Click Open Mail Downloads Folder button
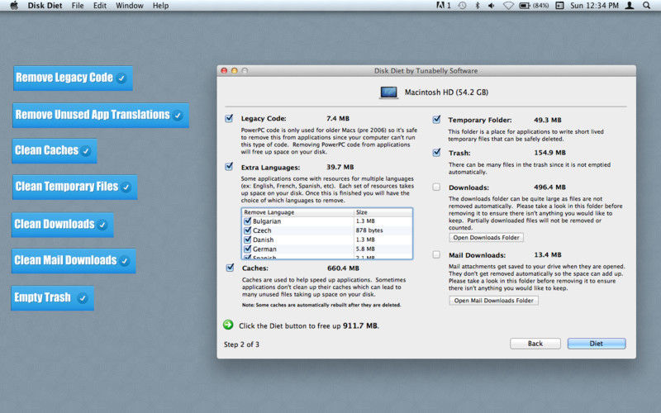Screen dimensions: 661x413 pos(493,301)
